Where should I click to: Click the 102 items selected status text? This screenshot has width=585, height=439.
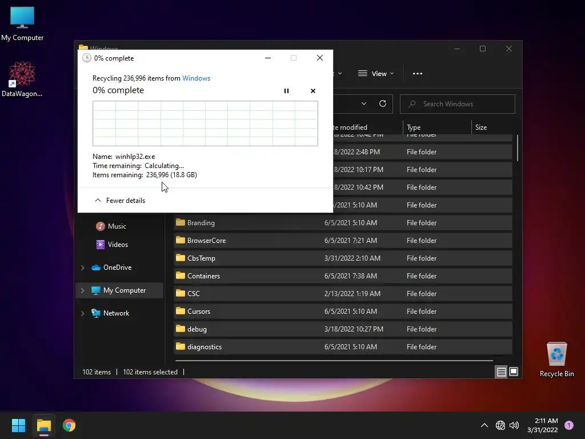point(150,372)
